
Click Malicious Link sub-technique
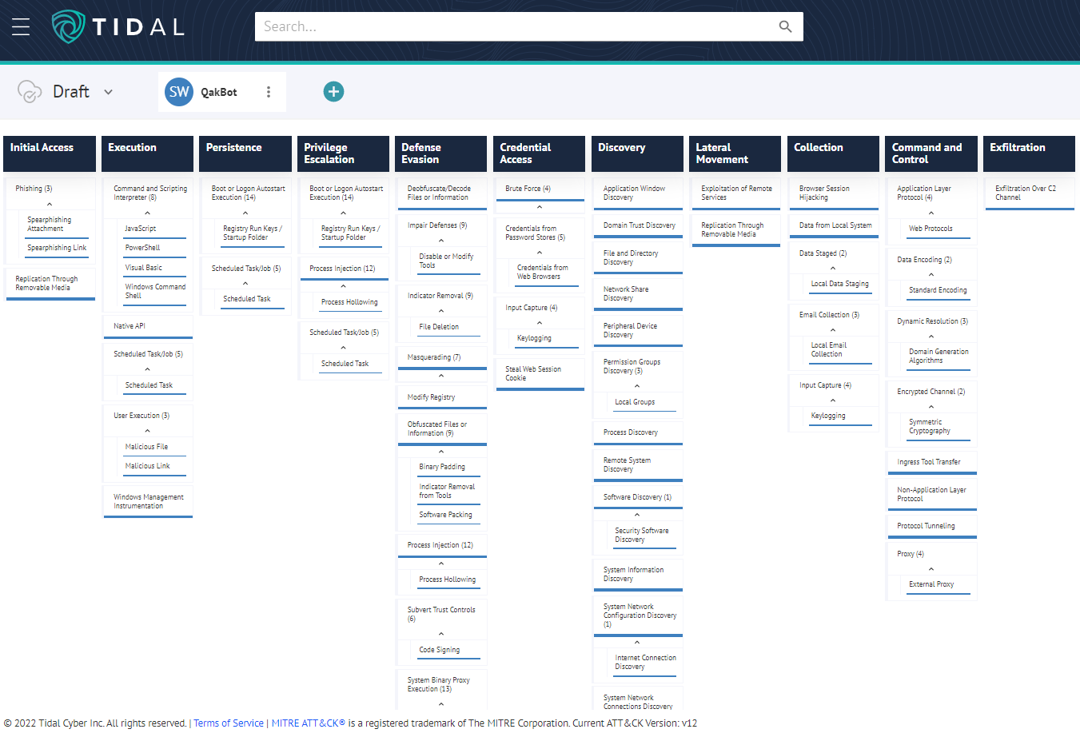pos(155,466)
